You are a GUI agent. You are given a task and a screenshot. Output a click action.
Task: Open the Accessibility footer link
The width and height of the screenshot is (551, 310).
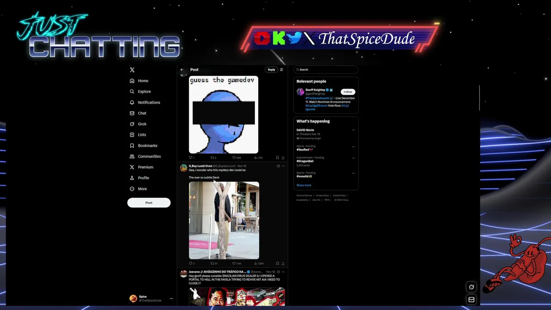302,200
